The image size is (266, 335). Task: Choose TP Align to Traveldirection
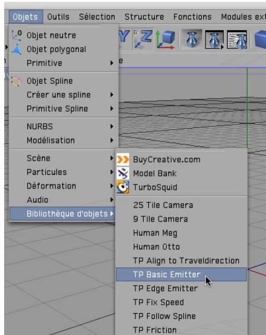(182, 261)
